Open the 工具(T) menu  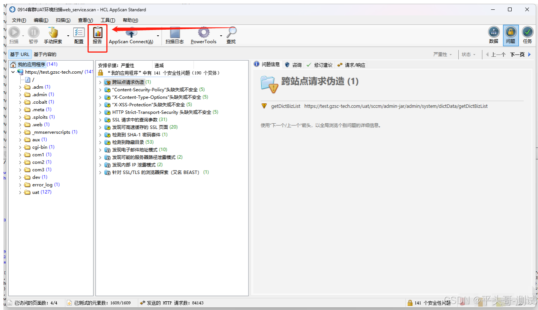coord(108,20)
